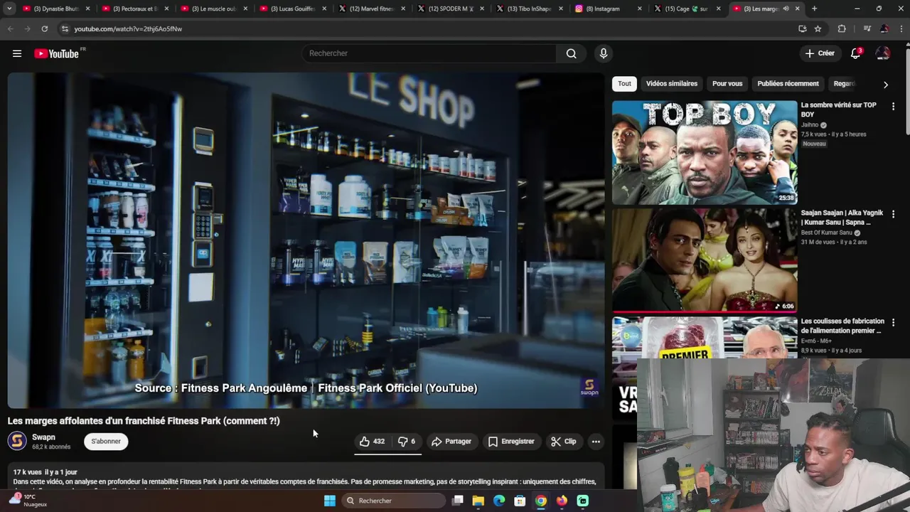Start voice search with microphone icon
Image resolution: width=910 pixels, height=512 pixels.
pyautogui.click(x=604, y=53)
